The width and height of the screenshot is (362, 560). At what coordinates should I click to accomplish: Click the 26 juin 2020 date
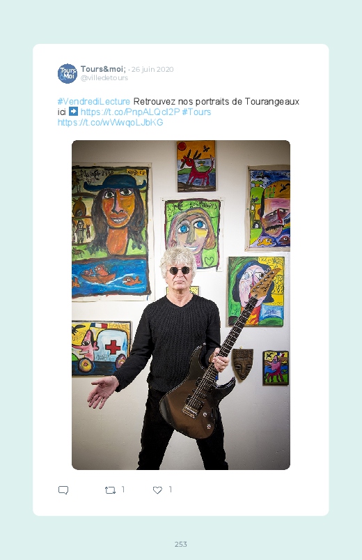coord(152,69)
